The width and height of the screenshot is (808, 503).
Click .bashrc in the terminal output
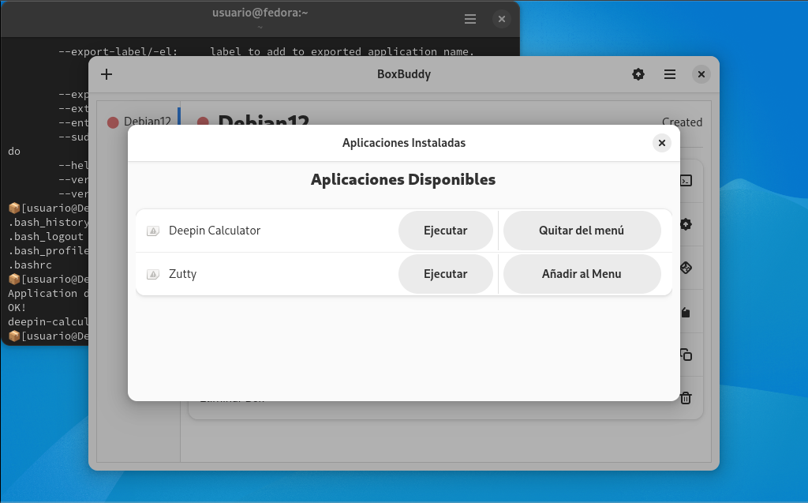click(x=30, y=265)
